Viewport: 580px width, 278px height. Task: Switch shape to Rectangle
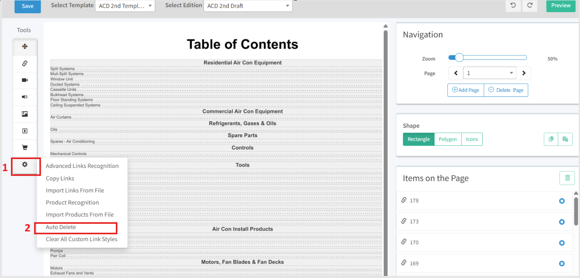(x=418, y=139)
